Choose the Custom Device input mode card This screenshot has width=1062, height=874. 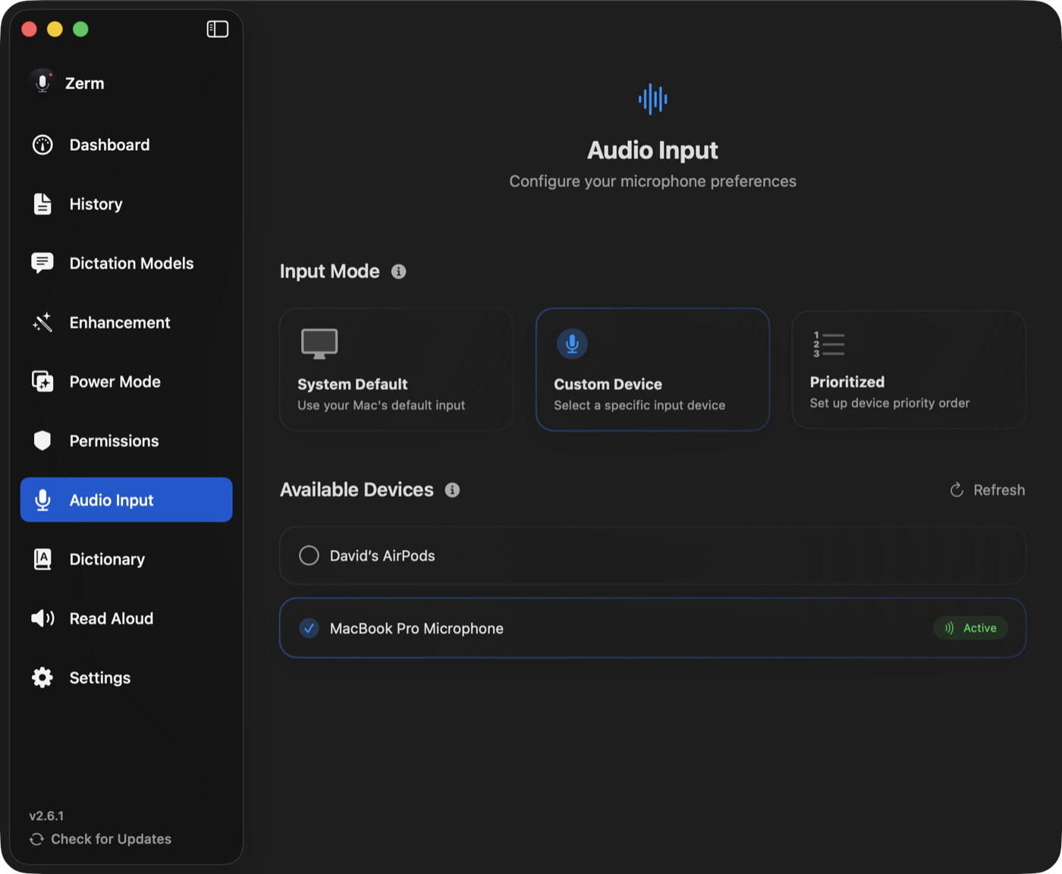653,369
